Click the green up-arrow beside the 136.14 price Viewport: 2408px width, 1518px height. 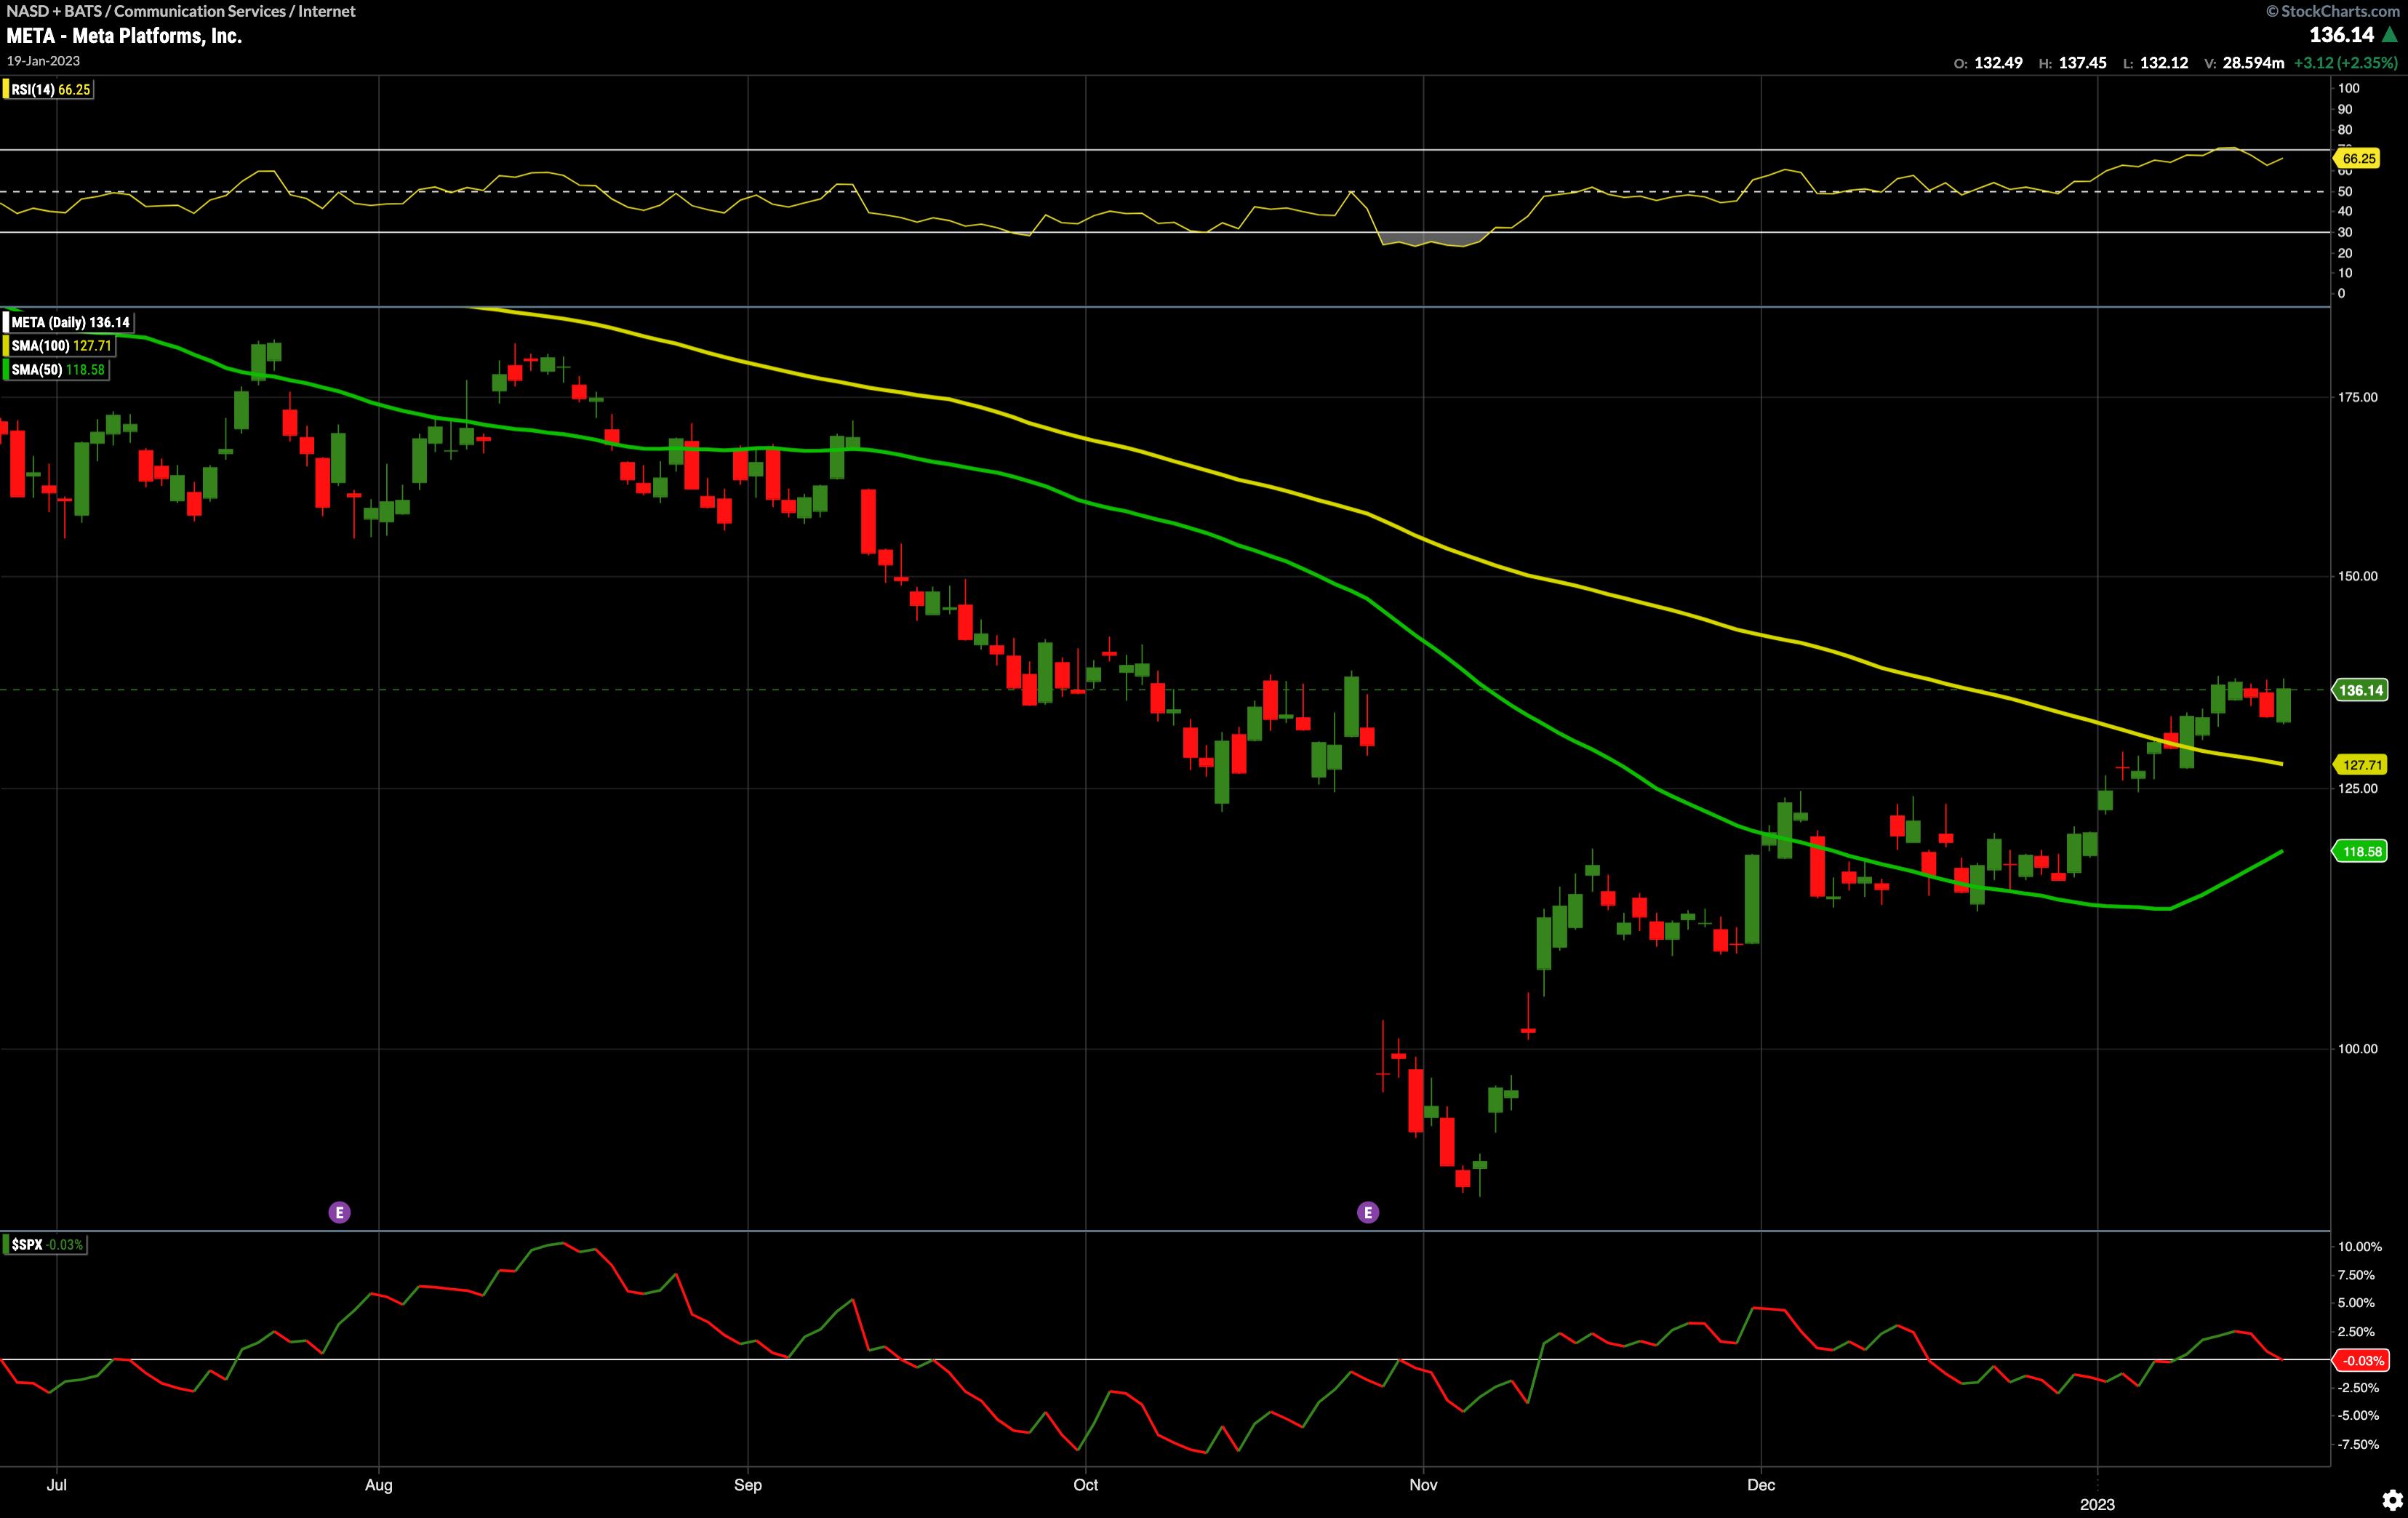coord(2389,35)
